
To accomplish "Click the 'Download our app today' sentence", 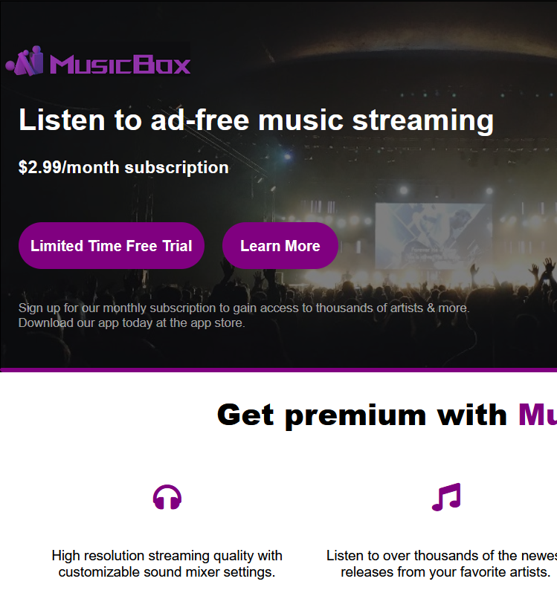I will (x=132, y=323).
